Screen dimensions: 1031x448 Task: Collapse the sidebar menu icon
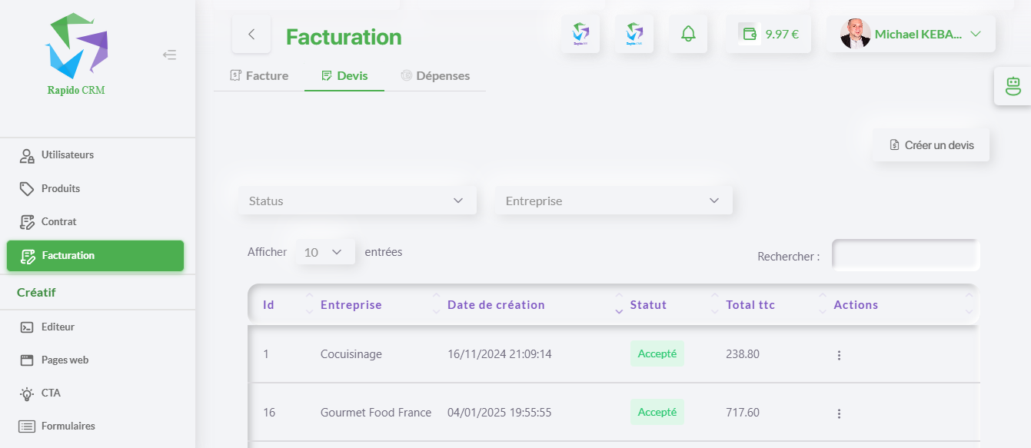(170, 55)
